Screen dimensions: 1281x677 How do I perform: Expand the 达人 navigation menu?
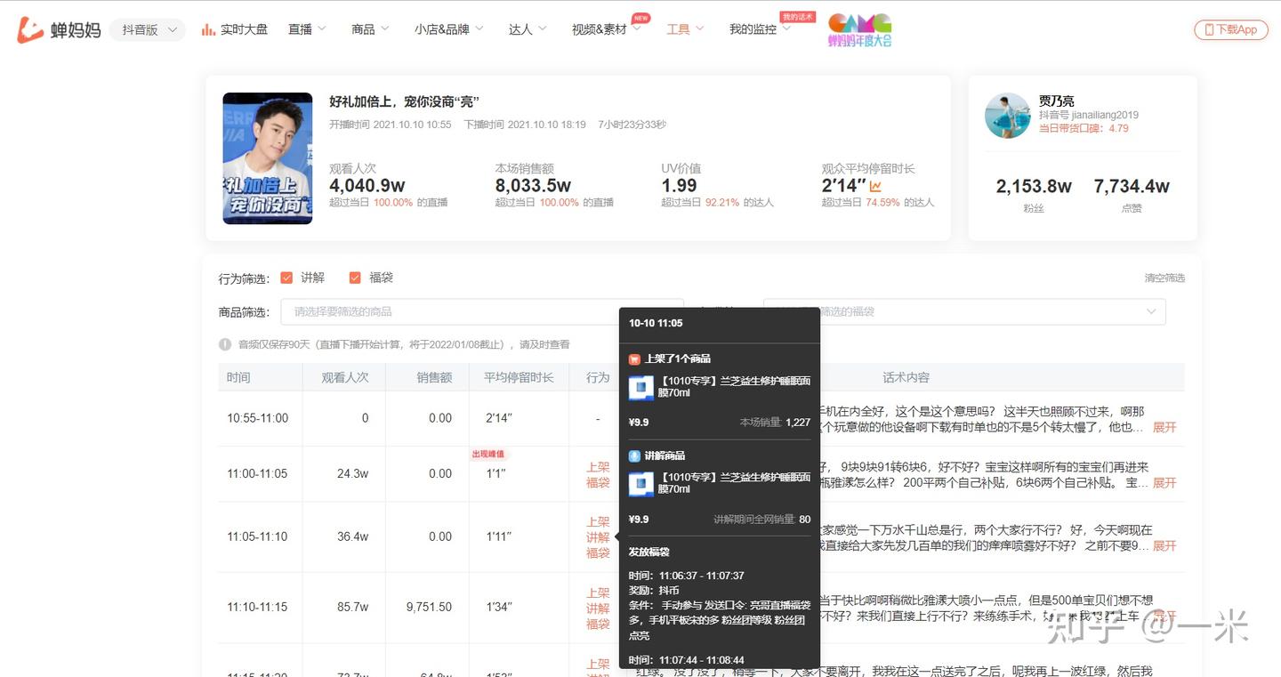pos(528,29)
